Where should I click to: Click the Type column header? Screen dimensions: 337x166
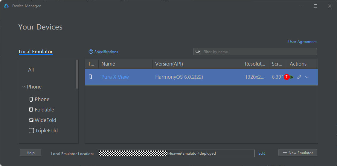point(92,64)
